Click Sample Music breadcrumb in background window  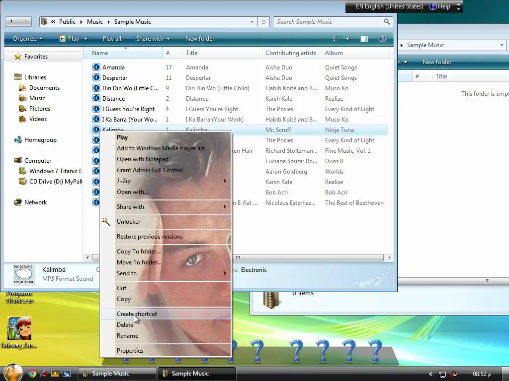pyautogui.click(x=425, y=45)
